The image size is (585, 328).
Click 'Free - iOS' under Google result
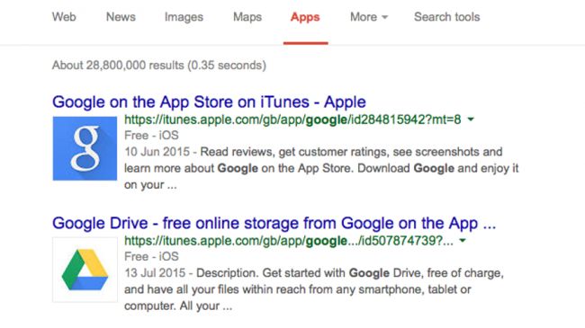151,136
